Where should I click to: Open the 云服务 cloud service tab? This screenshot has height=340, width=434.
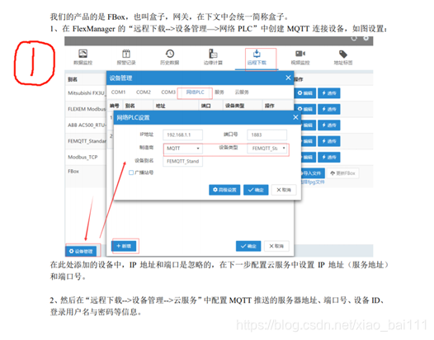[x=242, y=92]
